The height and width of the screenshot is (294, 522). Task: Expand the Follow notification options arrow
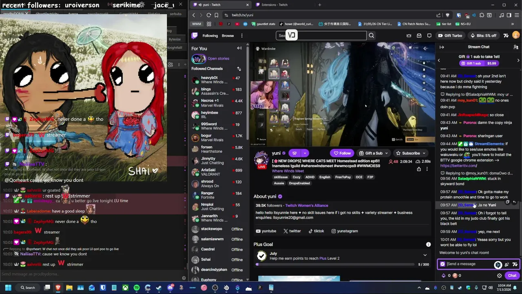point(305,153)
